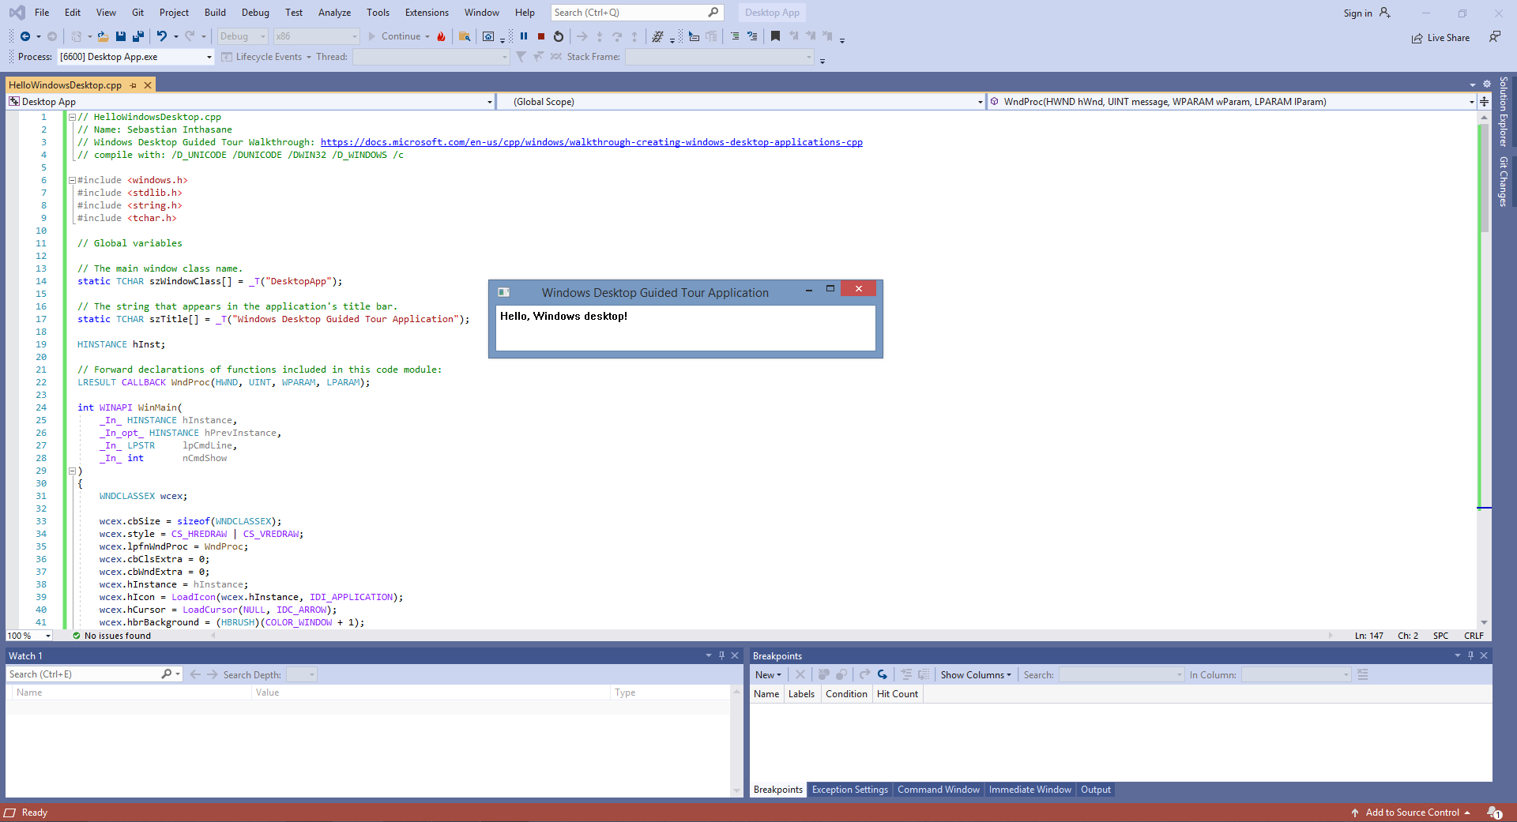The height and width of the screenshot is (822, 1517).
Task: Click the system icon of Guided Tour window
Action: click(x=503, y=292)
